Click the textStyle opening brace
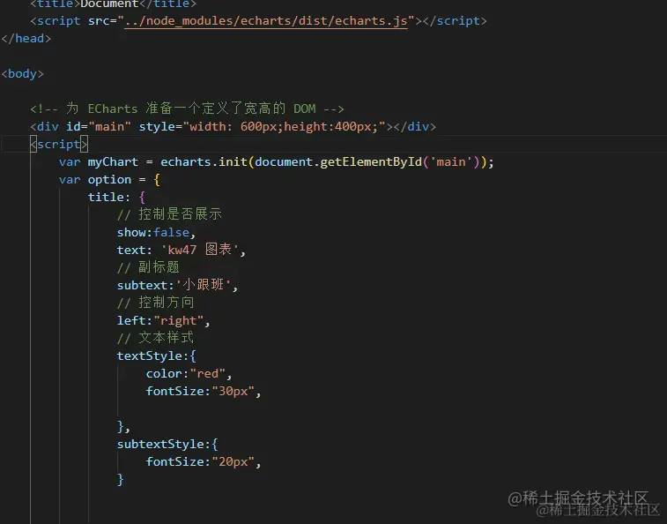Screen dimensions: 667x524 tap(193, 356)
